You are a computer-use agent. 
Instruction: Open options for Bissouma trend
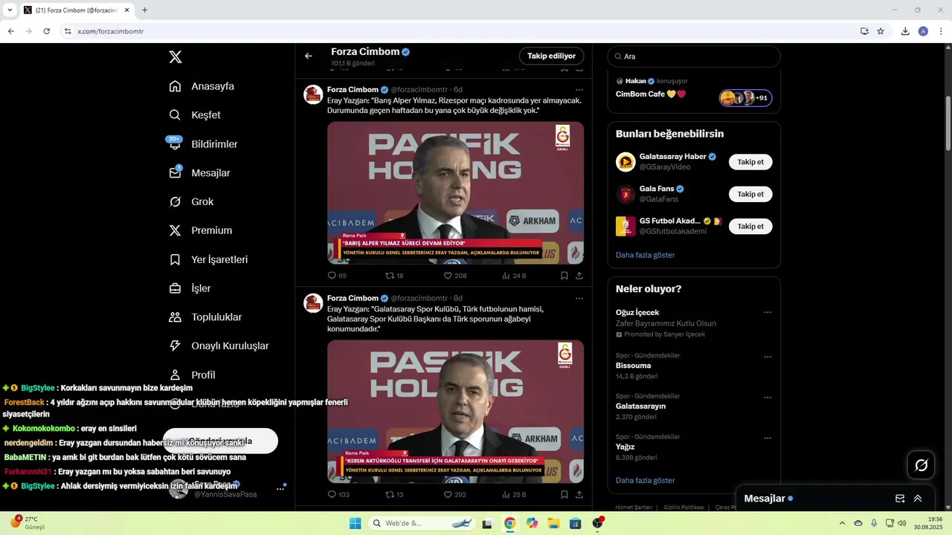click(x=768, y=357)
